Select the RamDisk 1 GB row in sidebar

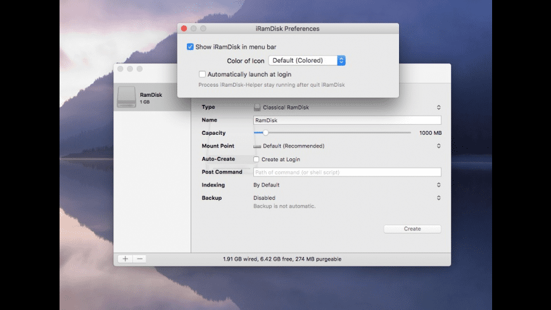[x=152, y=97]
